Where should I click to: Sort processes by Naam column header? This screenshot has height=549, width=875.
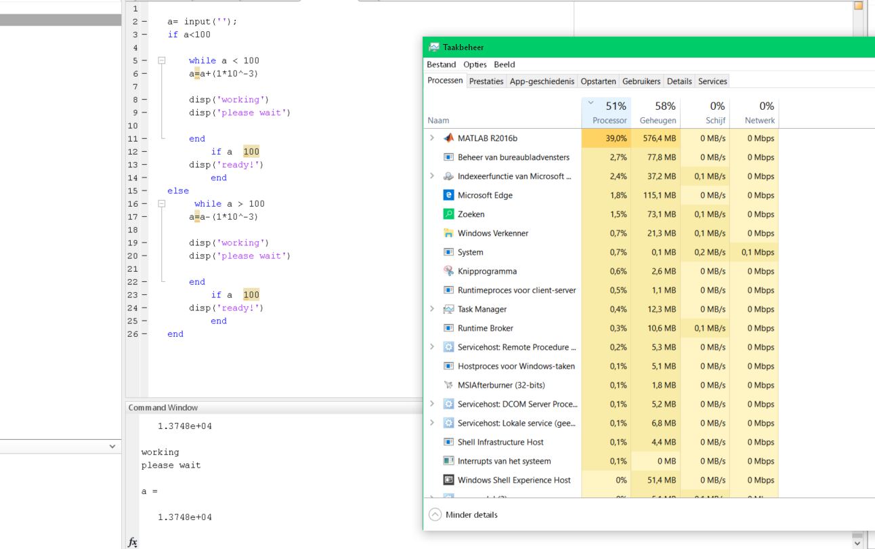point(503,113)
